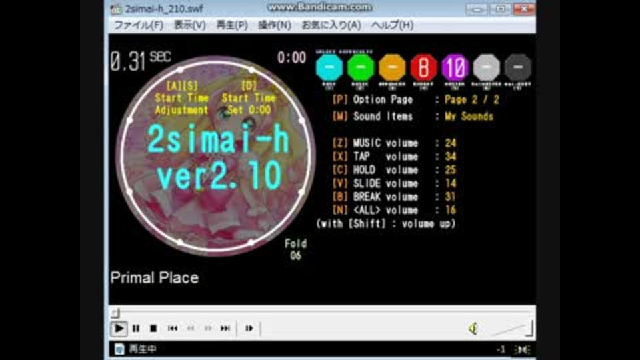Click the next track button

(225, 328)
